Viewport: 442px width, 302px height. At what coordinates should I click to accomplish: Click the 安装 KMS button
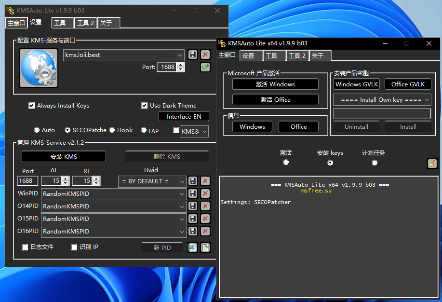point(64,156)
